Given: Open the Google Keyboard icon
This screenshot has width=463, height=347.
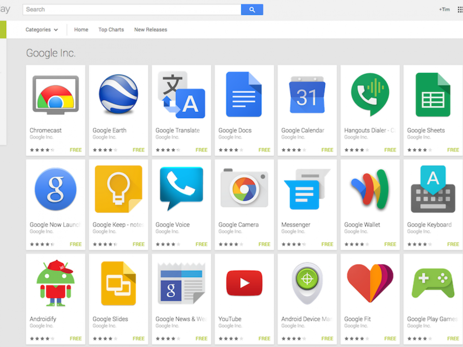Looking at the screenshot, I should click(x=433, y=189).
